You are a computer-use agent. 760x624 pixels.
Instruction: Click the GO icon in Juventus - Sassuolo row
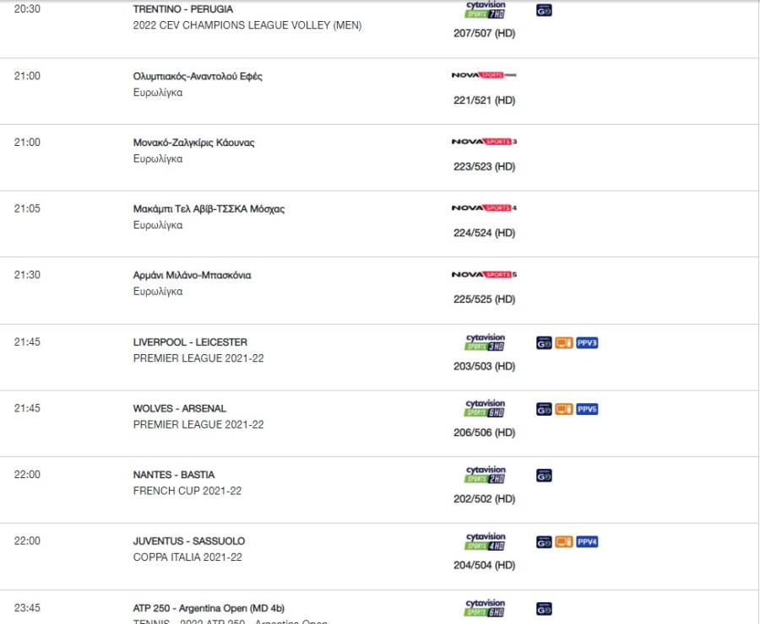[544, 541]
